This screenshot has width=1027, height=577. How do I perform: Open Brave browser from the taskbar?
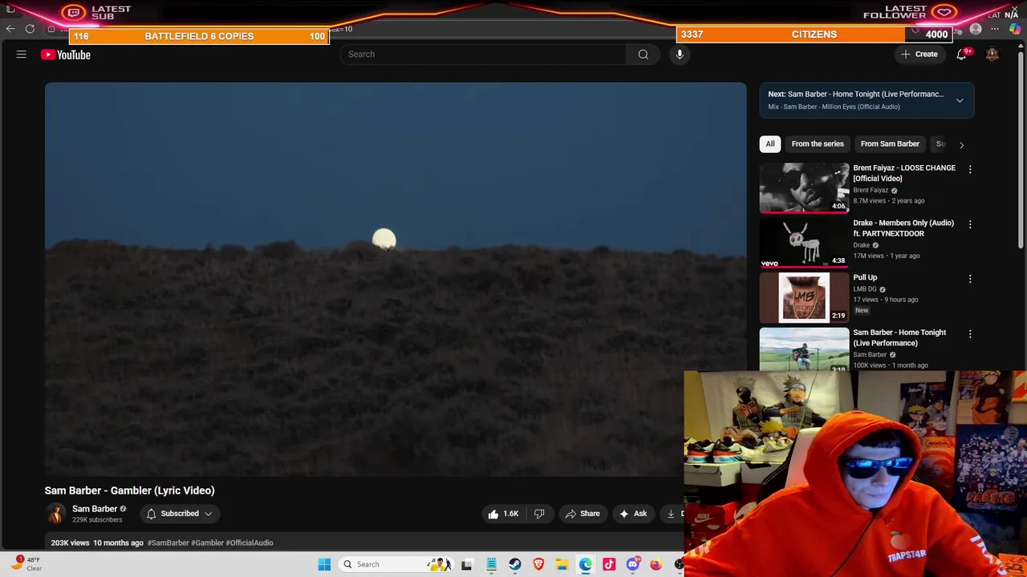(x=538, y=564)
